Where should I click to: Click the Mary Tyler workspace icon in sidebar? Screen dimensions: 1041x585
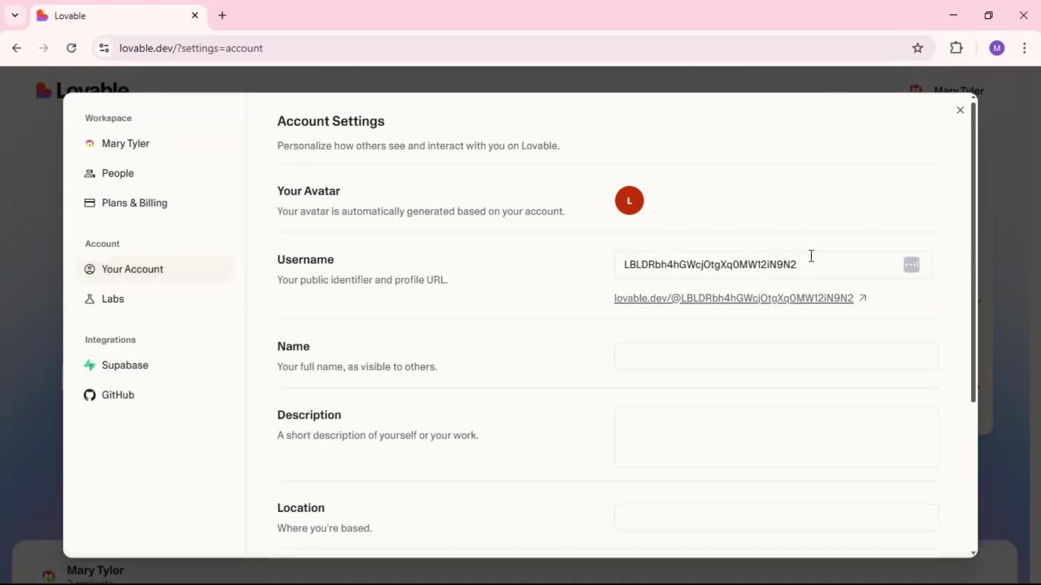coord(89,144)
